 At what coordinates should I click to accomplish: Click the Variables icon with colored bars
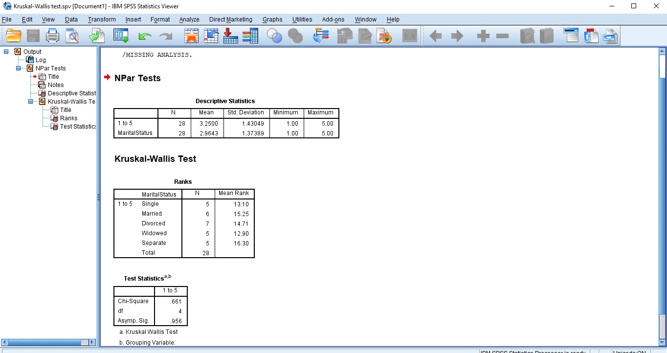pos(250,36)
